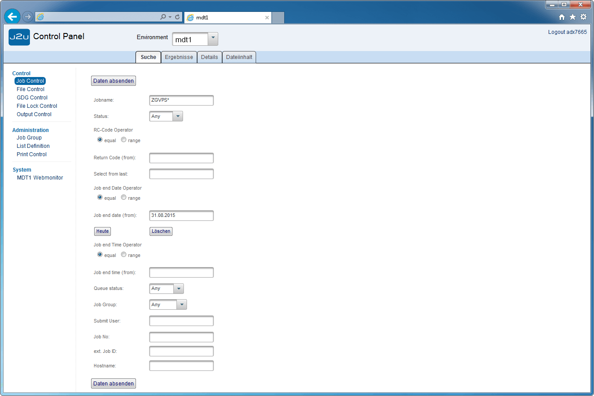Switch to the Ergebnisse tab
The image size is (594, 396).
click(x=179, y=57)
